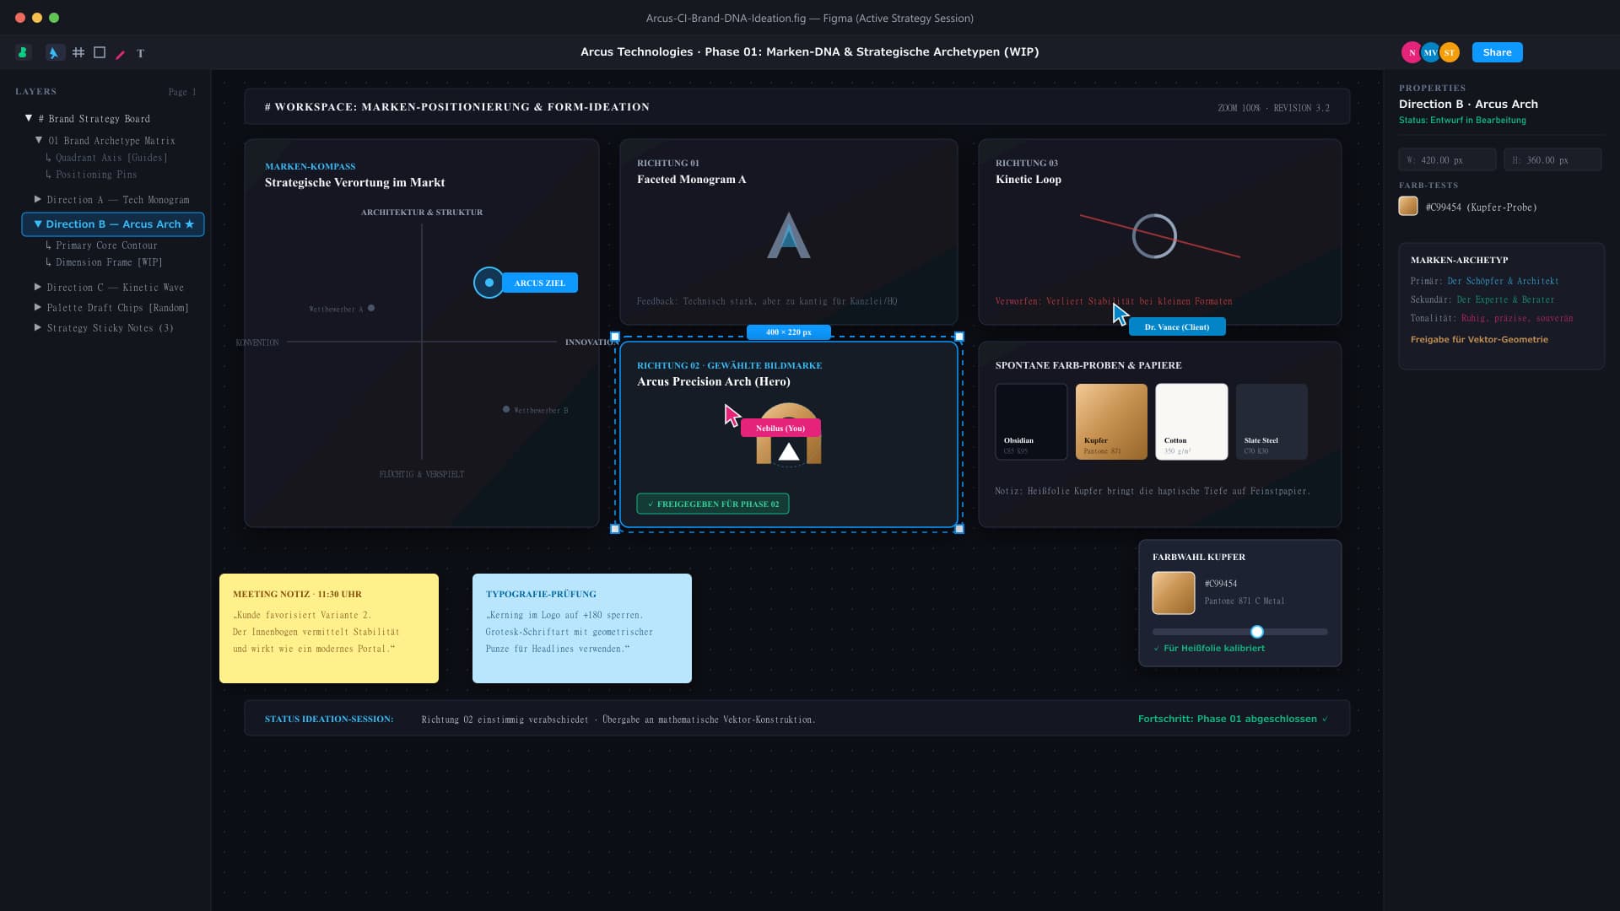Click the Der Schöpfer & Architekt value
Image resolution: width=1620 pixels, height=911 pixels.
coord(1503,281)
